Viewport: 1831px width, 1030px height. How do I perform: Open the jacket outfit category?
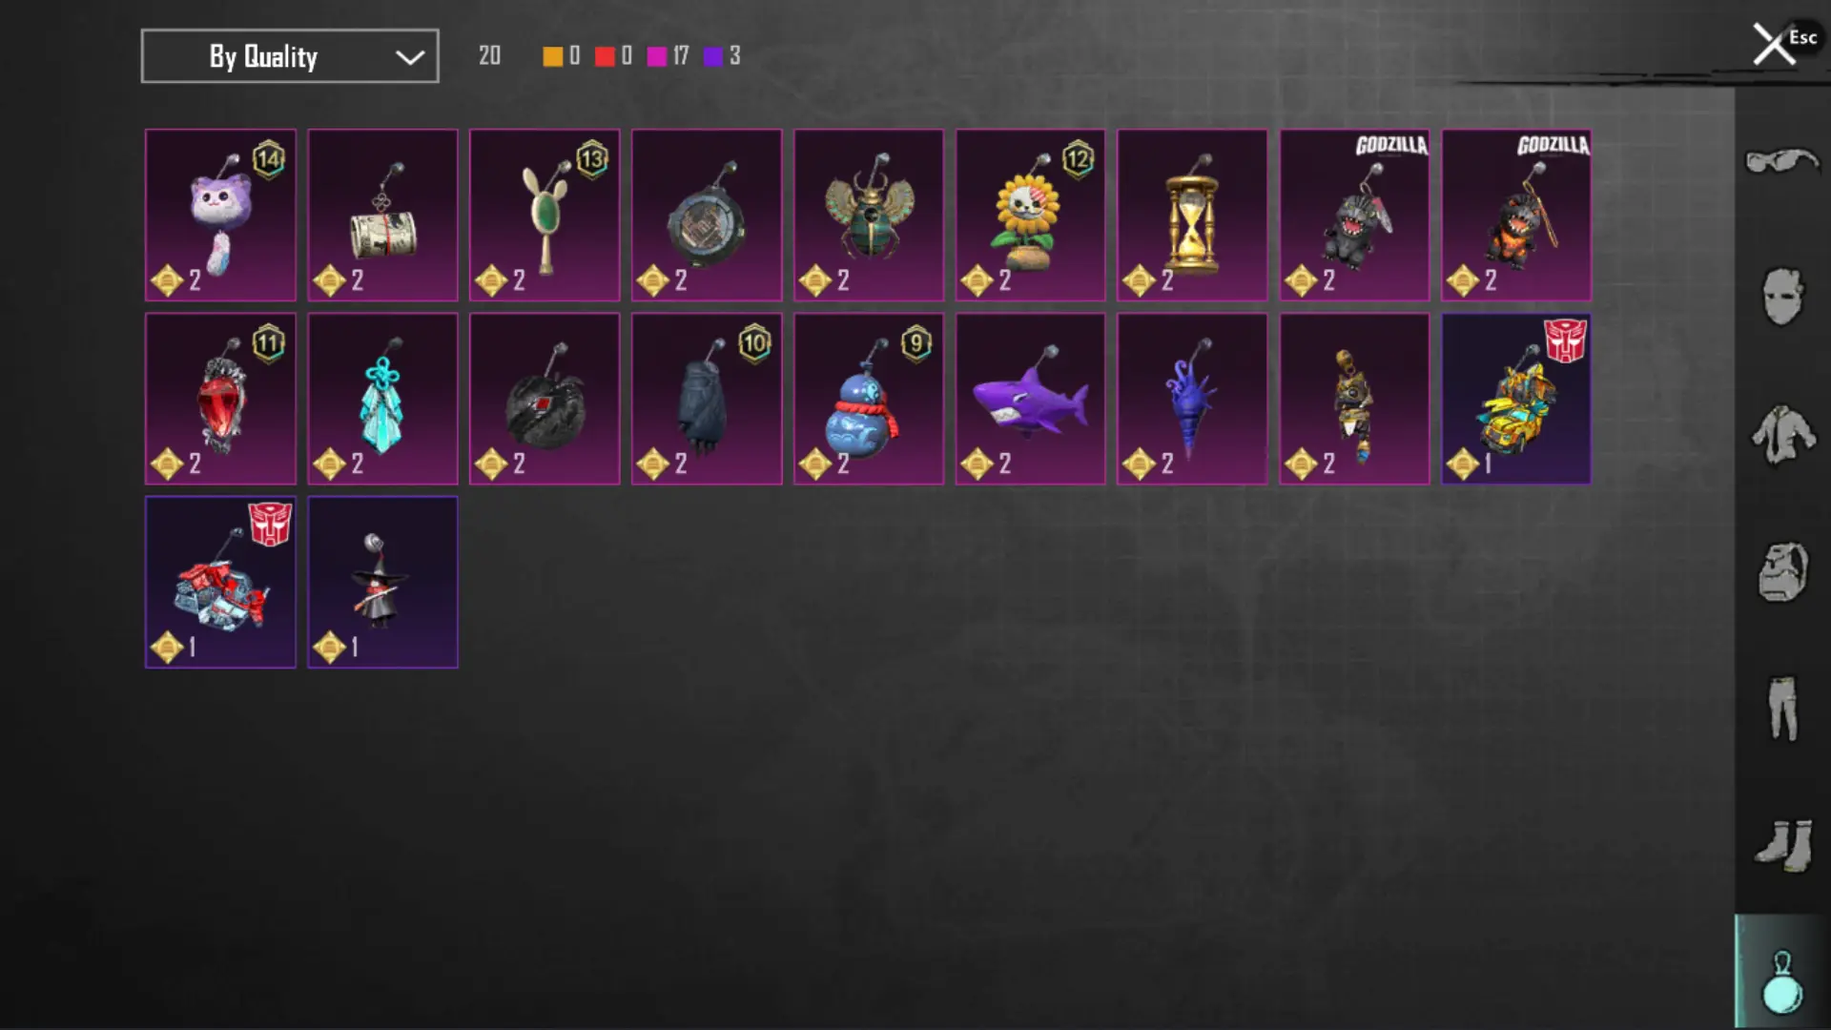pos(1783,434)
